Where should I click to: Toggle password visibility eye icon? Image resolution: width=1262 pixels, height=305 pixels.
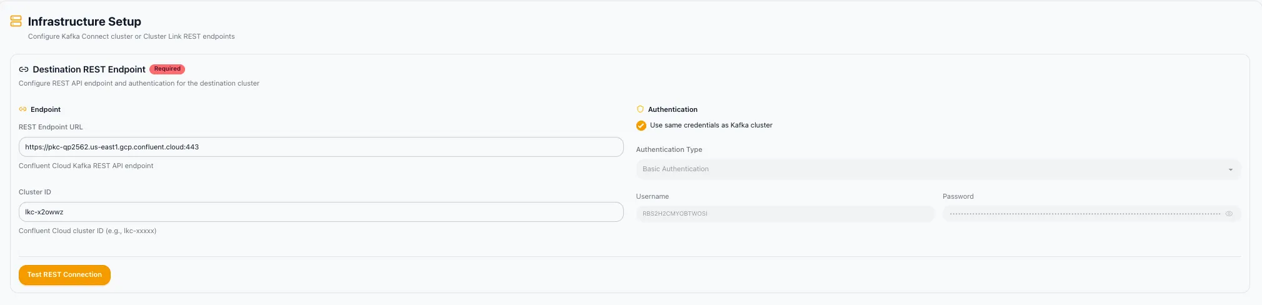click(1229, 214)
